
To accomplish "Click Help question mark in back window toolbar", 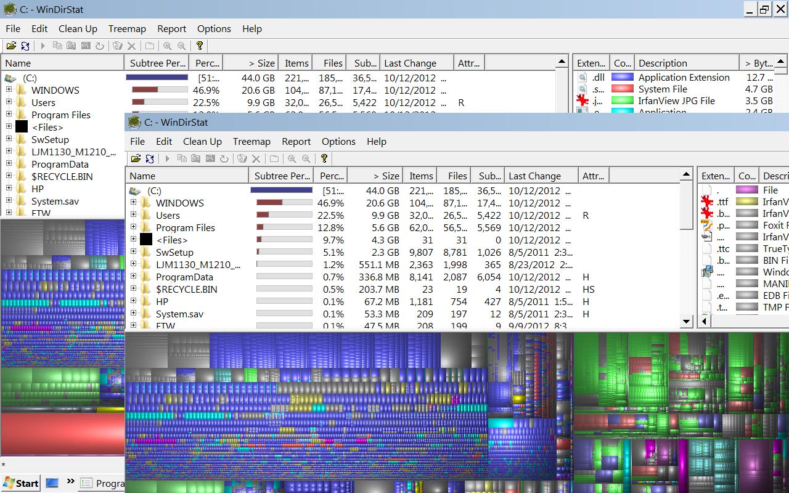I will (200, 46).
